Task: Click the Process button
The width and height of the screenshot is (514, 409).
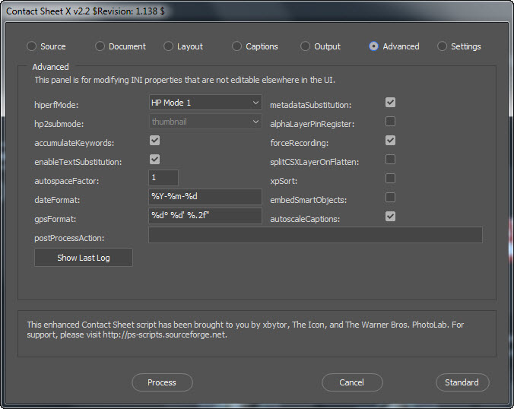Action: [162, 382]
